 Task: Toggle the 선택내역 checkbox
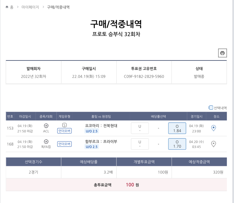click(x=211, y=108)
